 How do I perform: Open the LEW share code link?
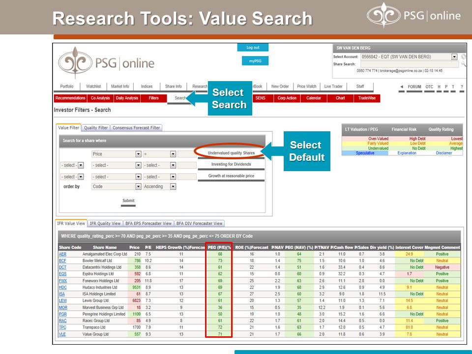[63, 301]
